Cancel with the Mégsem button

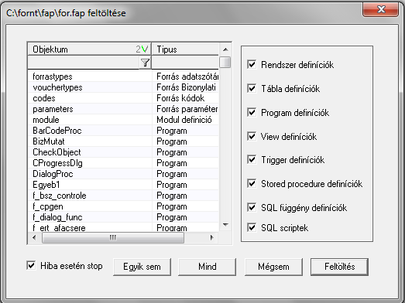tap(273, 267)
